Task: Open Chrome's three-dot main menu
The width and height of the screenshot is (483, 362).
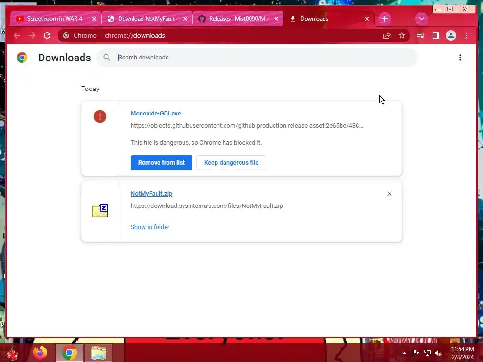Action: point(466,36)
